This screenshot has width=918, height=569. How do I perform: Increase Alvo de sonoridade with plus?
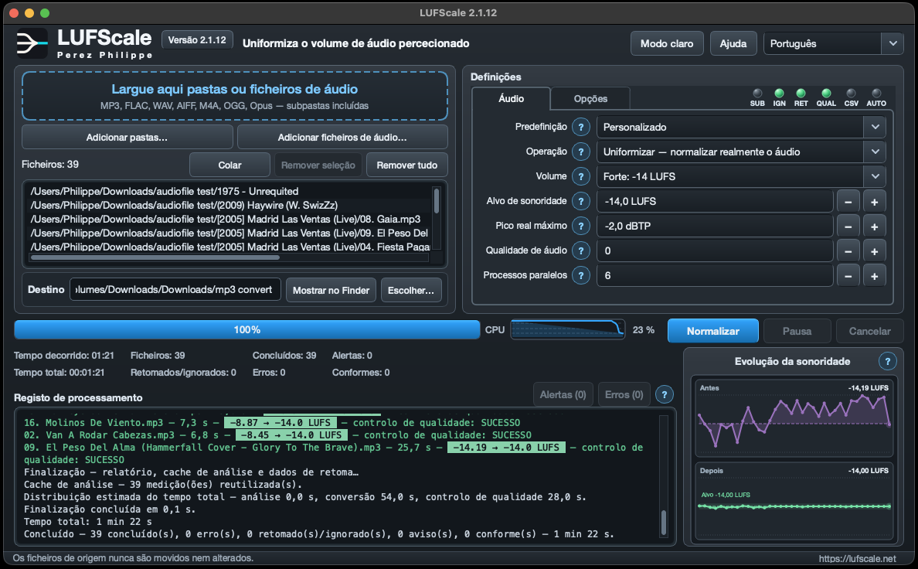coord(874,202)
